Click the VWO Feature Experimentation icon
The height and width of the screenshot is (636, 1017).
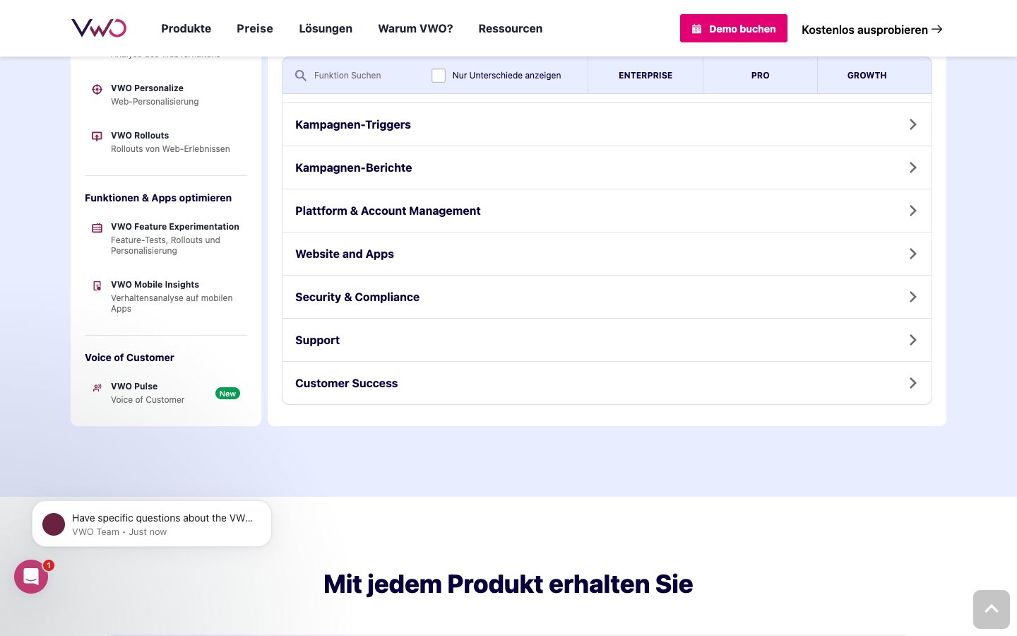[x=97, y=228]
